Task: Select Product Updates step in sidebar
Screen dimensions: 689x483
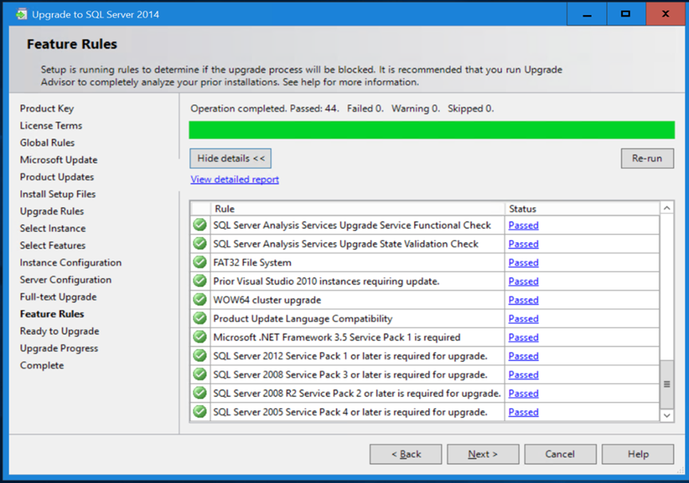Action: (x=57, y=177)
